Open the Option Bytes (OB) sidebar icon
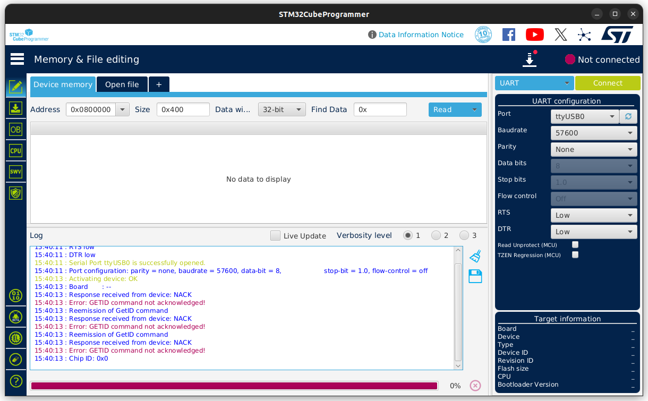 click(16, 129)
